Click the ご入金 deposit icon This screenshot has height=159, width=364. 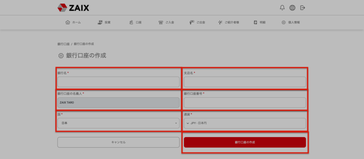[161, 22]
